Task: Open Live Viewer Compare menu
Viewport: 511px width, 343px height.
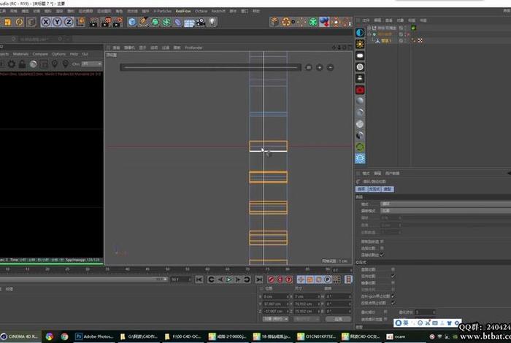Action: click(x=40, y=54)
